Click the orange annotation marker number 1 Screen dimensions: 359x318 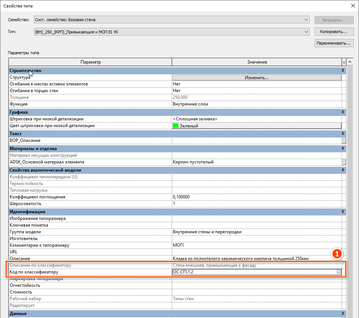pyautogui.click(x=337, y=254)
